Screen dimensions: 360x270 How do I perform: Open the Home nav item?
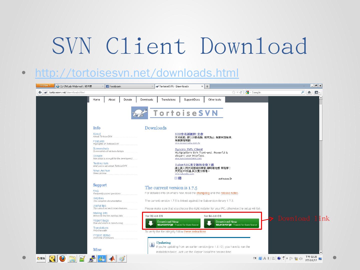coord(96,99)
